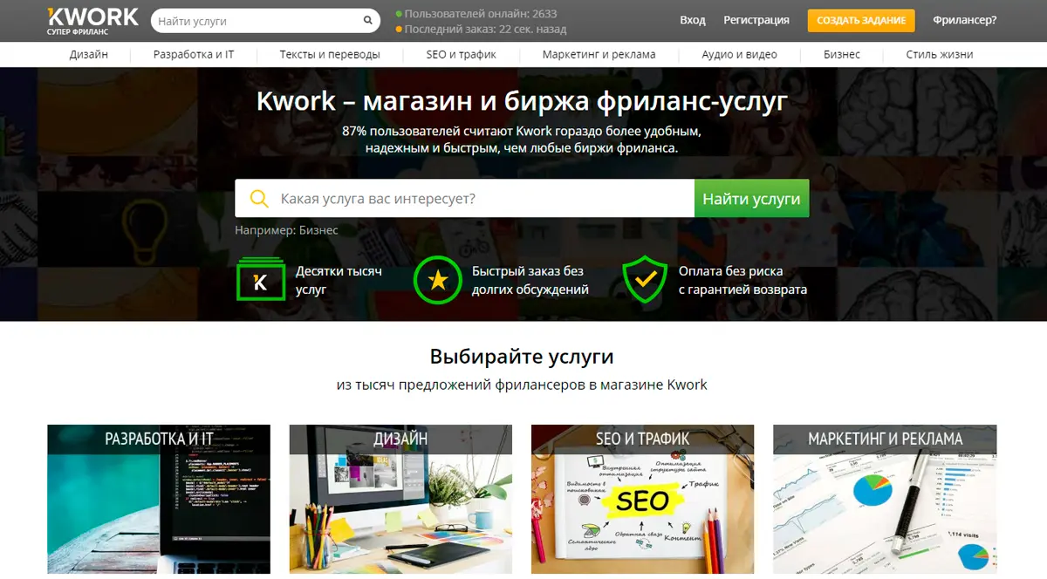
Task: Click 'Быстрый заказ без долгих обсуждений' text
Action: [530, 280]
